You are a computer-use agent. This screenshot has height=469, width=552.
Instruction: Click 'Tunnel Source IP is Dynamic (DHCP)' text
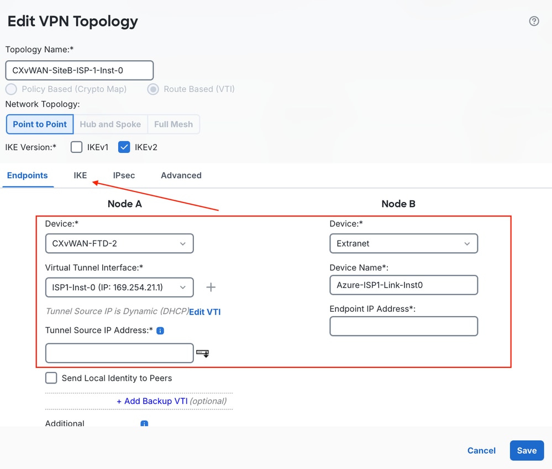point(117,311)
